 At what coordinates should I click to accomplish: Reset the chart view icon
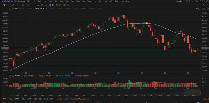203,9
